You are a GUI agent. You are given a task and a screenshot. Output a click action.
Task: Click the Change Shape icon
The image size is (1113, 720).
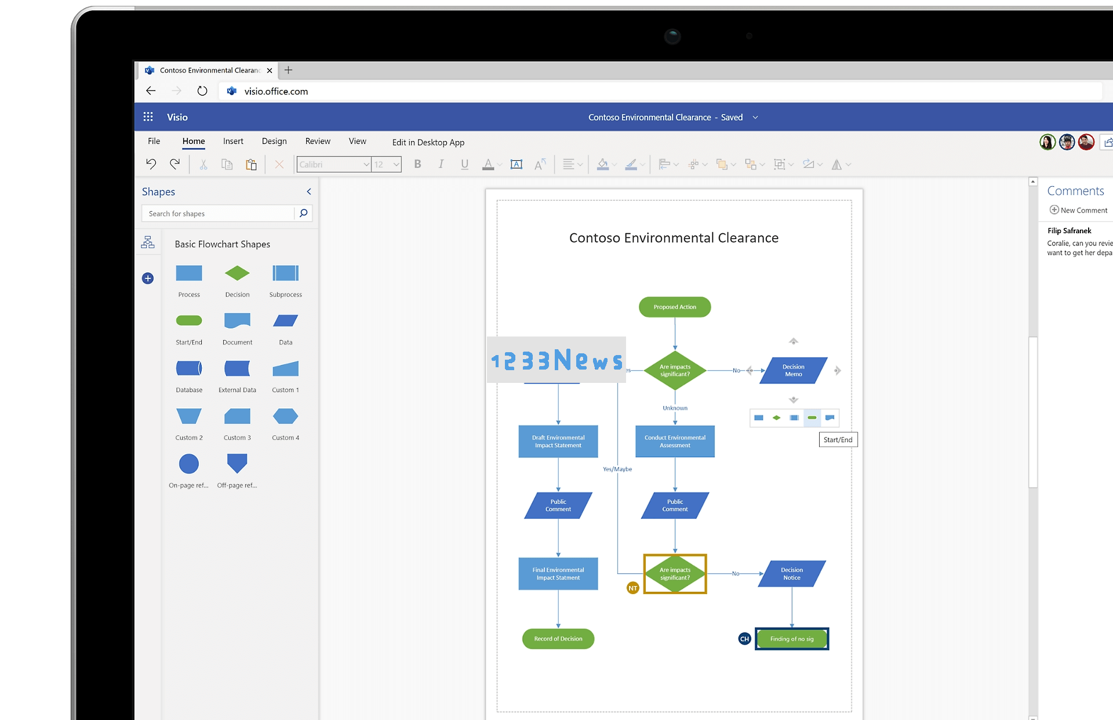(809, 164)
